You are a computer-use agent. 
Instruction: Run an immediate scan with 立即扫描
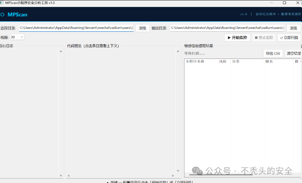[x=289, y=38]
